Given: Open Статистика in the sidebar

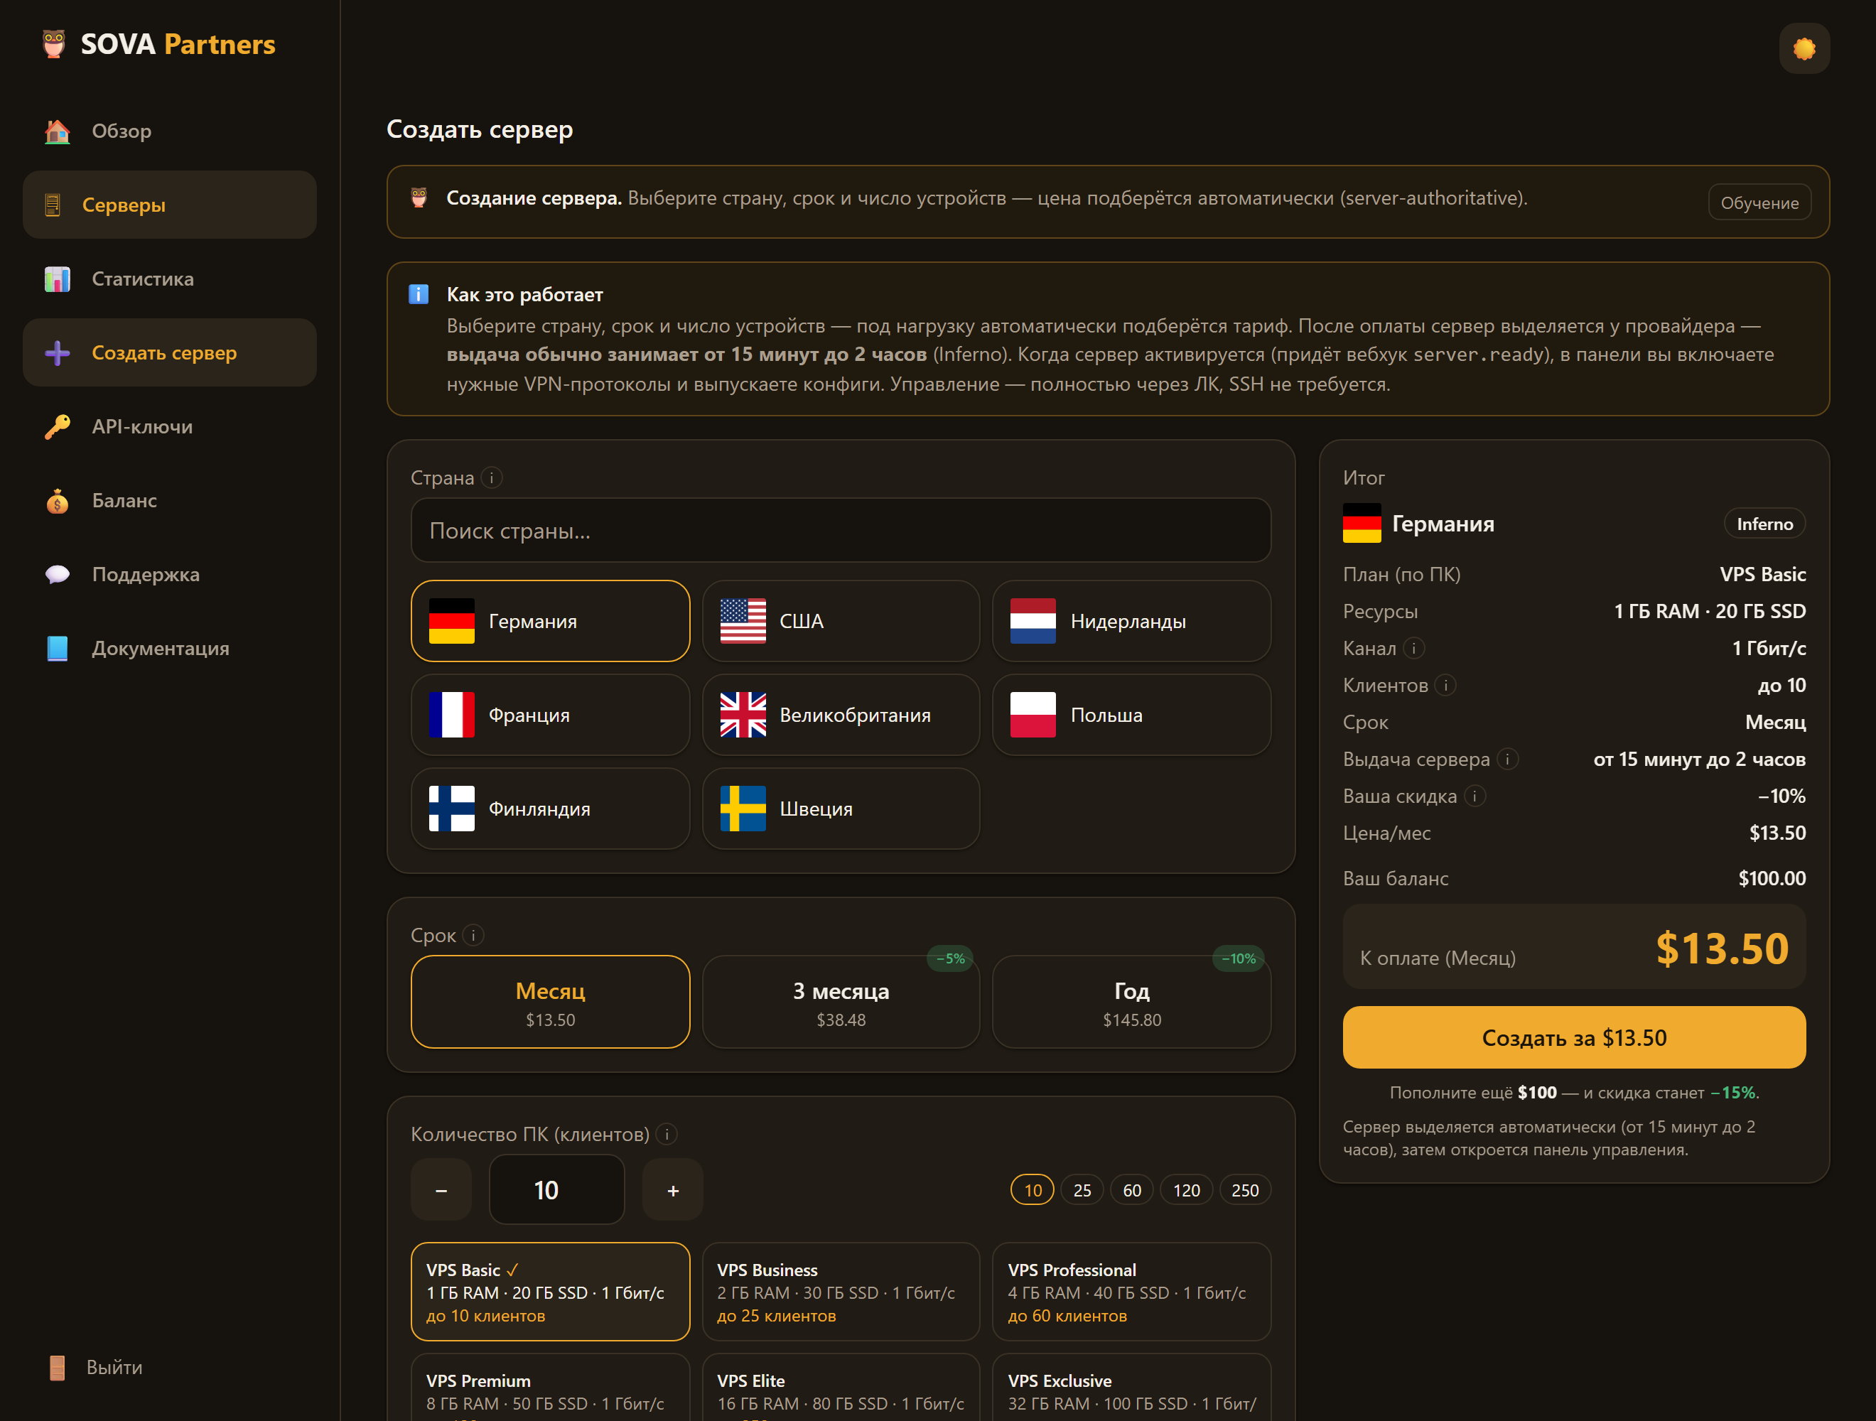Looking at the screenshot, I should tap(170, 279).
